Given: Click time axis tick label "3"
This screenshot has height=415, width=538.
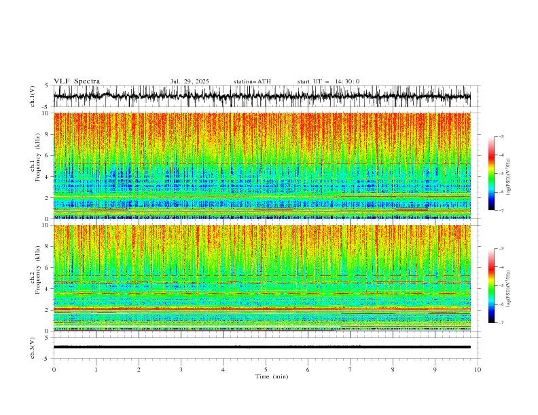Looking at the screenshot, I should 181,370.
